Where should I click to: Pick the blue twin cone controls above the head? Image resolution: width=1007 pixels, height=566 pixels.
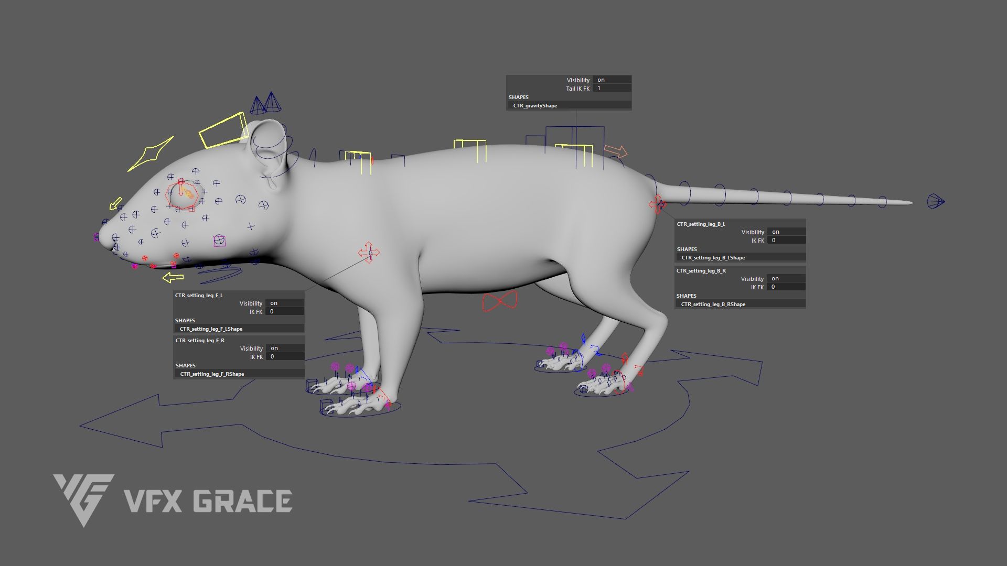click(266, 103)
